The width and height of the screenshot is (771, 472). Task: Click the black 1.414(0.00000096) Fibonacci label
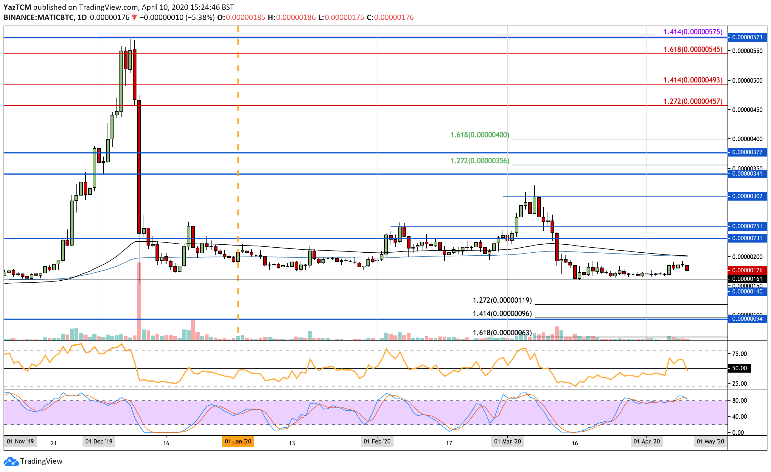[x=502, y=313]
